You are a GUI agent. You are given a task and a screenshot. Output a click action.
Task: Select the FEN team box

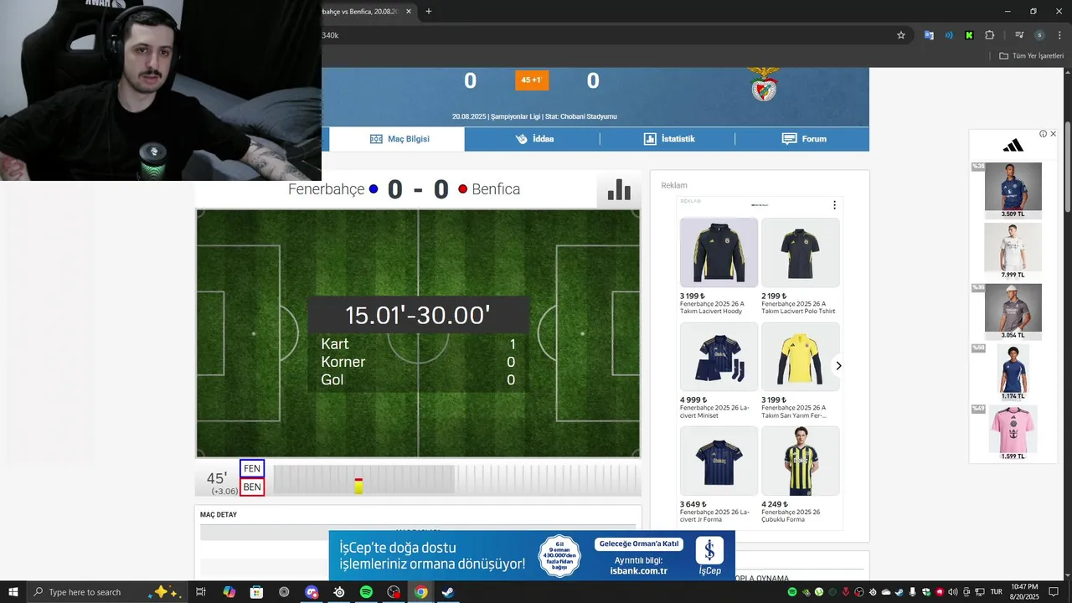tap(252, 468)
